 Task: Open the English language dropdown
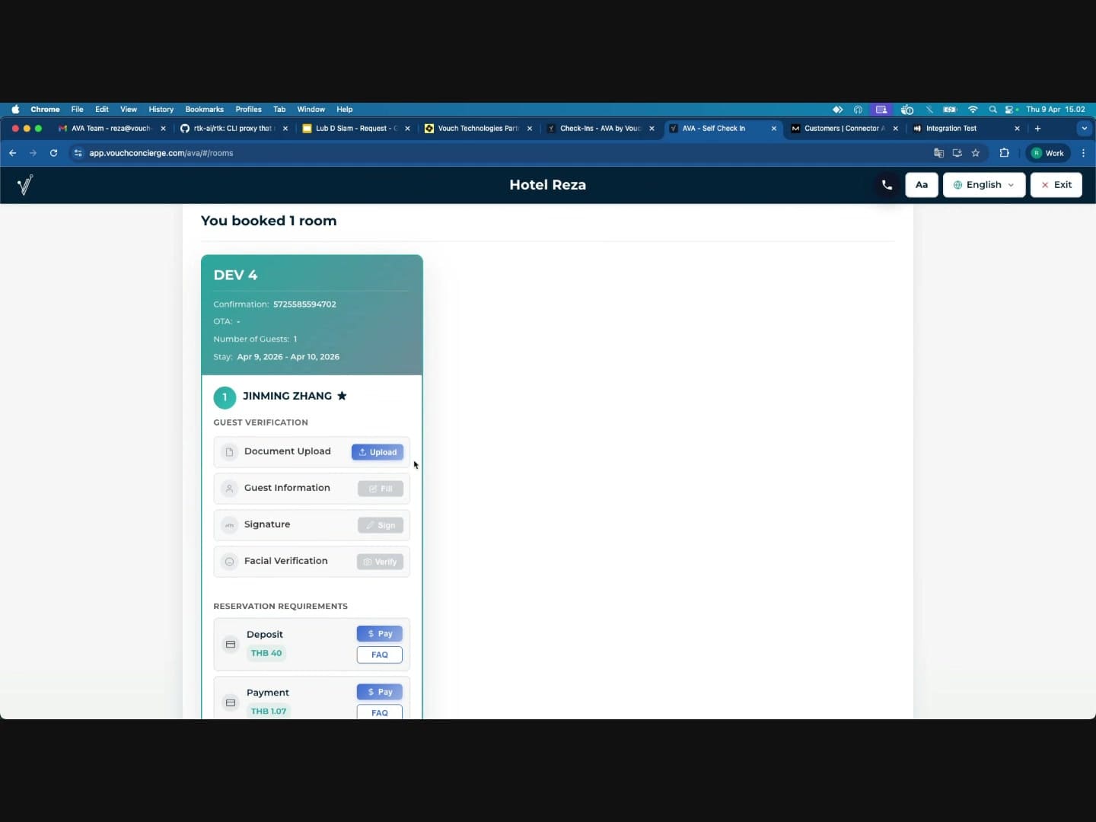tap(984, 185)
